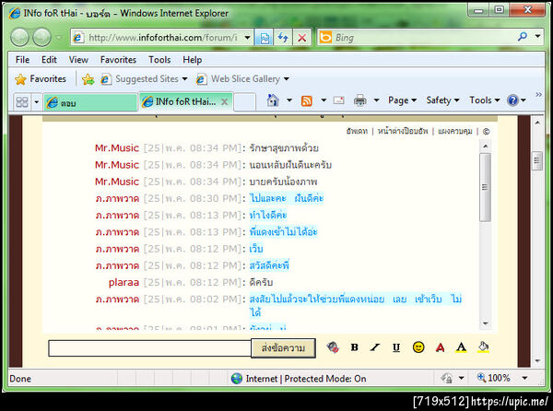Toggle Italic text formatting
This screenshot has height=411, width=553.
[375, 347]
